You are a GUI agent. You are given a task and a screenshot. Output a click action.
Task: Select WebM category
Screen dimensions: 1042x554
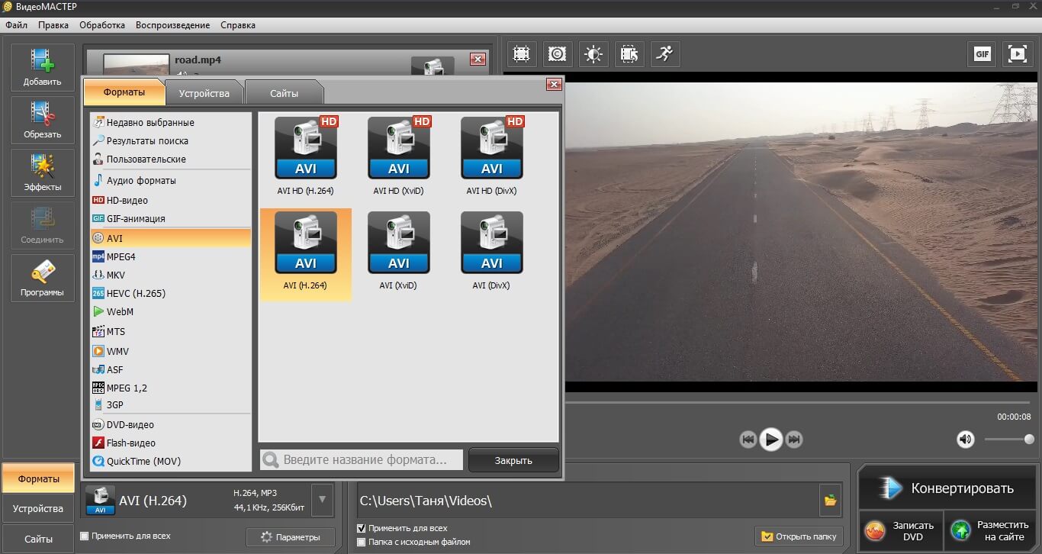(171, 311)
